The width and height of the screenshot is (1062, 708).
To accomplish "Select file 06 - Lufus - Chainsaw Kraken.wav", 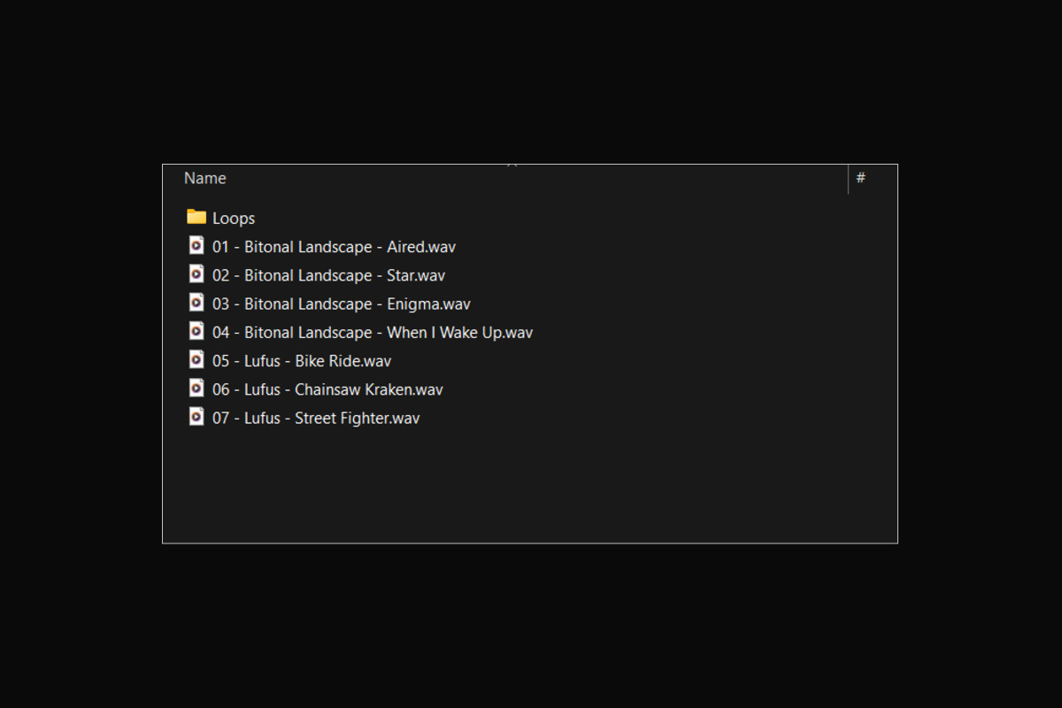I will 327,389.
